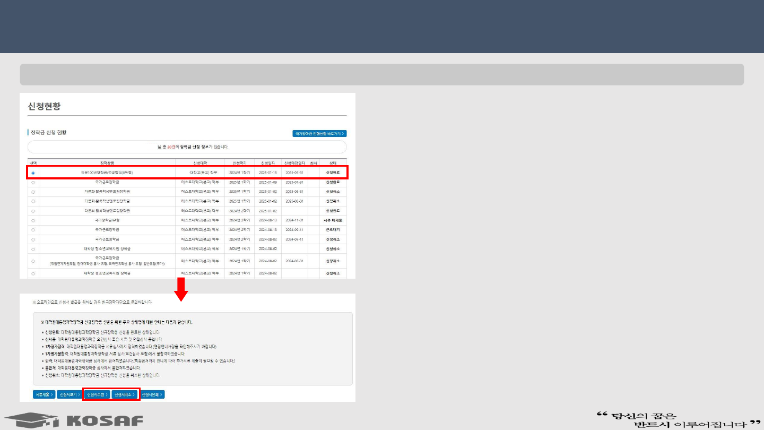
Task: Open the 신청서보기 button
Action: coord(70,394)
